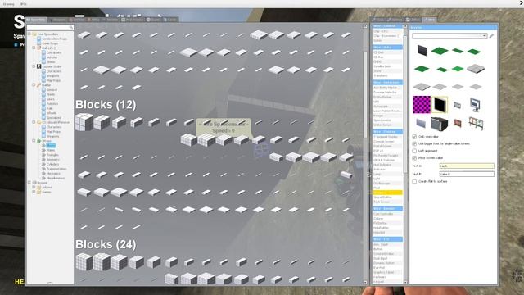Toggle the Floor screen value checkbox
The width and height of the screenshot is (524, 295).
[x=414, y=158]
